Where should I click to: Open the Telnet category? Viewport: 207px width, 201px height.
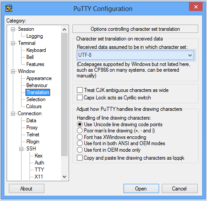[33, 135]
